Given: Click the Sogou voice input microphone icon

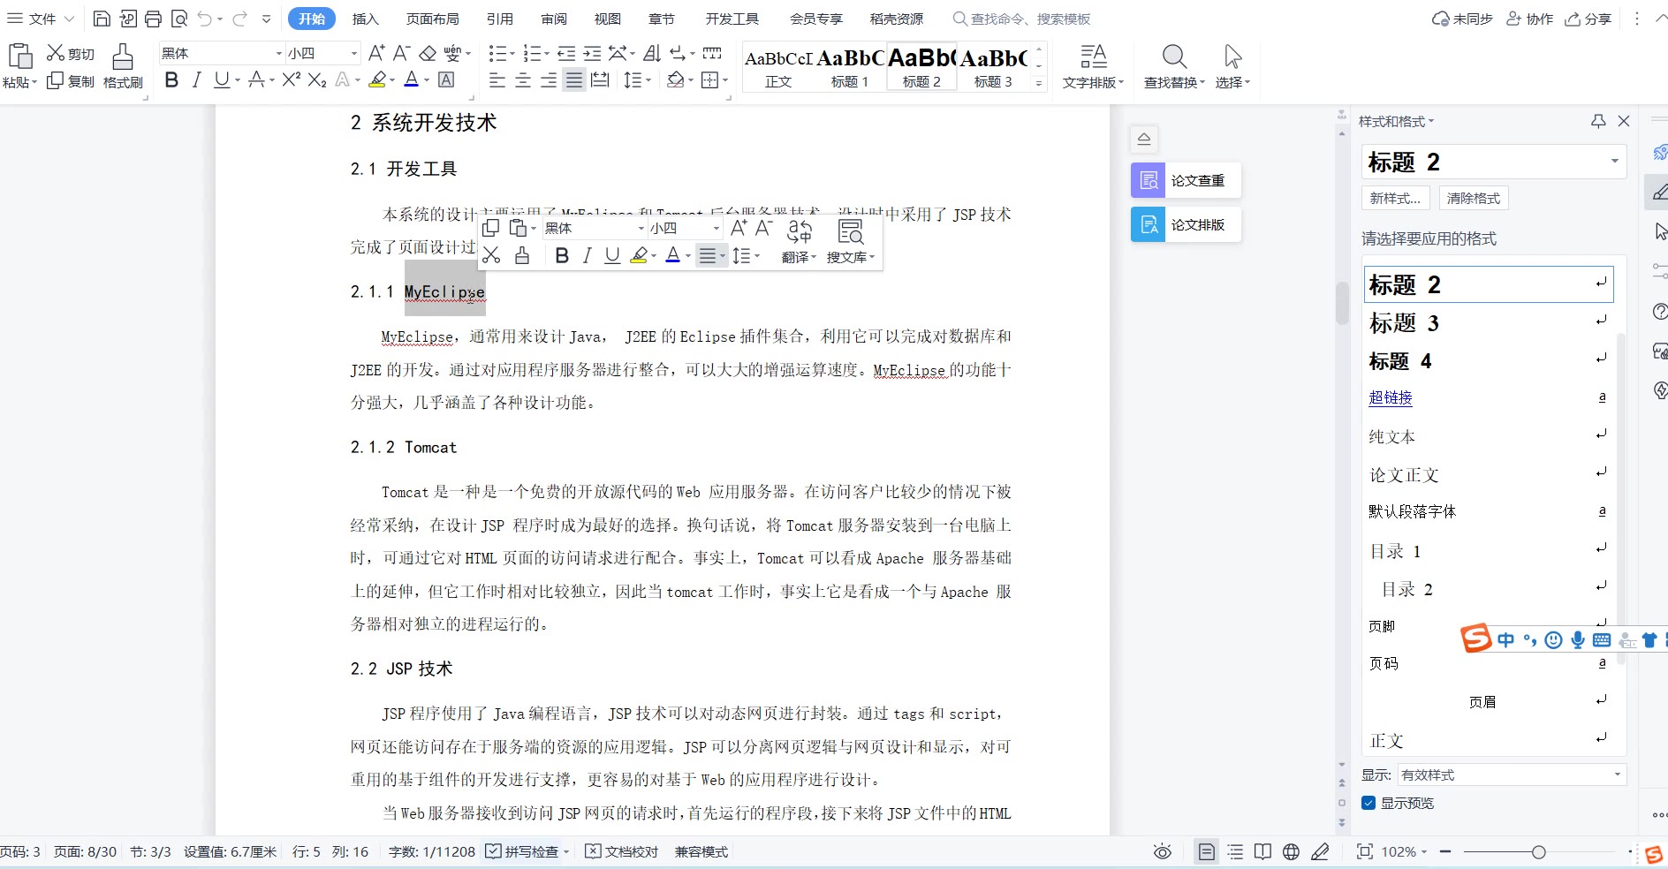Looking at the screenshot, I should pos(1578,639).
